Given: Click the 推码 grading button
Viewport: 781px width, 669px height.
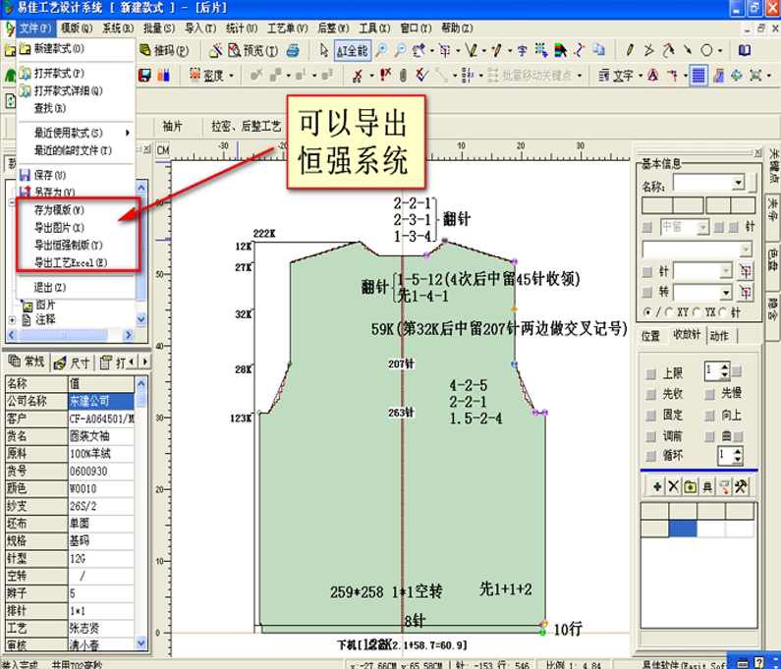Looking at the screenshot, I should click(164, 50).
